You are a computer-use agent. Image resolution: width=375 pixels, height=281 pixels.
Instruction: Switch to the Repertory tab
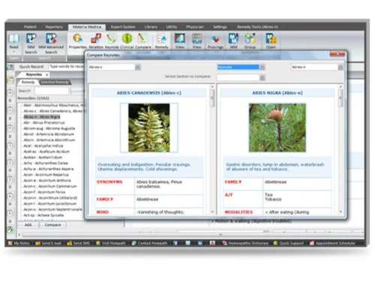click(x=54, y=27)
